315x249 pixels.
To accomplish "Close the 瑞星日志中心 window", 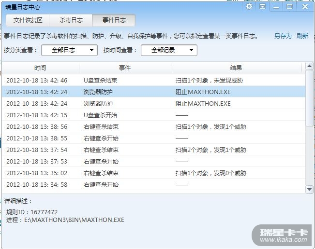I will [x=305, y=7].
